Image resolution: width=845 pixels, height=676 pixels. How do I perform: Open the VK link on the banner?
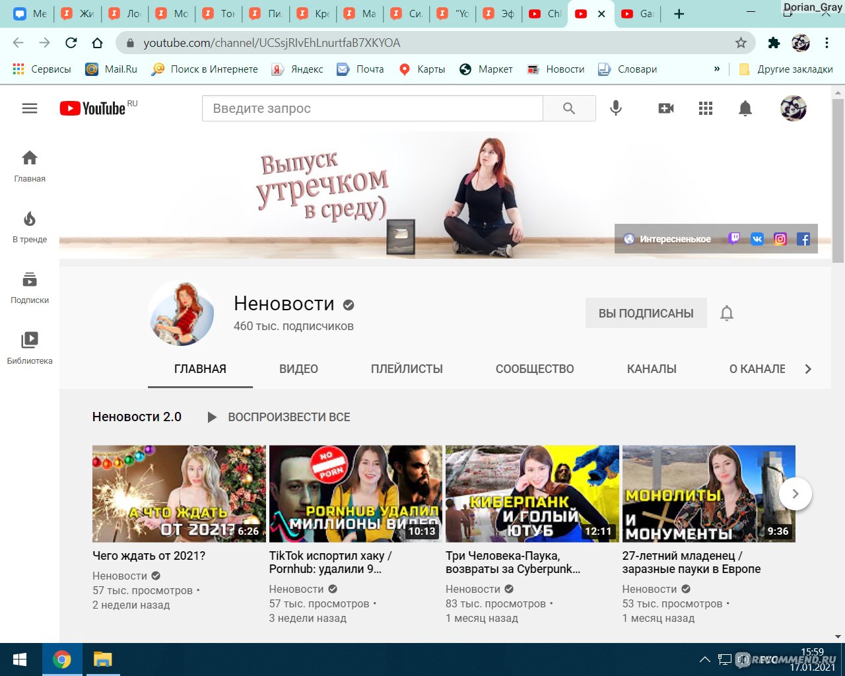tap(757, 239)
